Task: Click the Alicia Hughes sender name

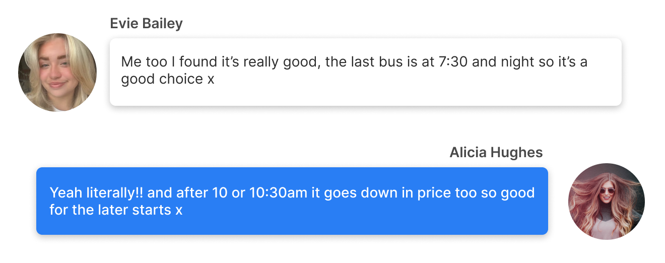Action: click(496, 153)
